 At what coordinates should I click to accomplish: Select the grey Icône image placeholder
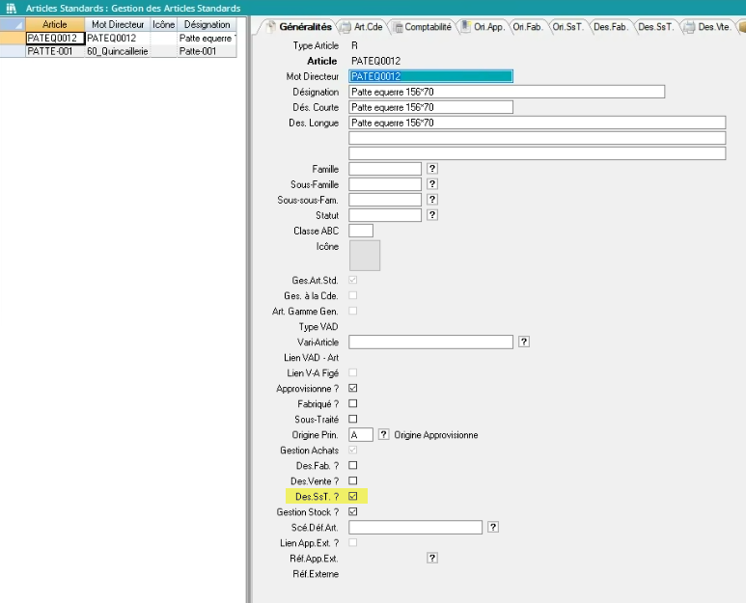coord(364,255)
